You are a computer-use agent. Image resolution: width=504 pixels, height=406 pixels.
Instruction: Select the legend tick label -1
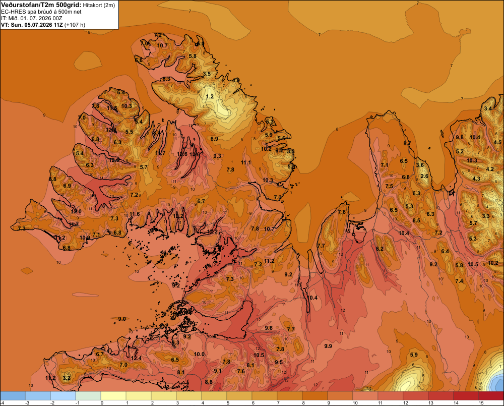[x=78, y=403]
